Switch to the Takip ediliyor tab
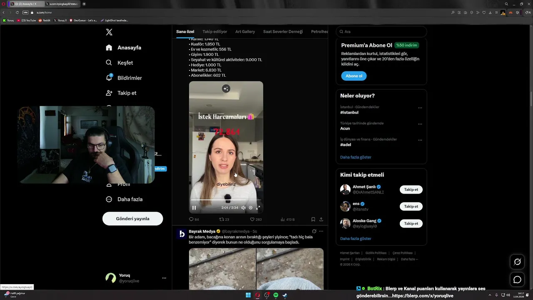This screenshot has height=300, width=533. tap(215, 32)
